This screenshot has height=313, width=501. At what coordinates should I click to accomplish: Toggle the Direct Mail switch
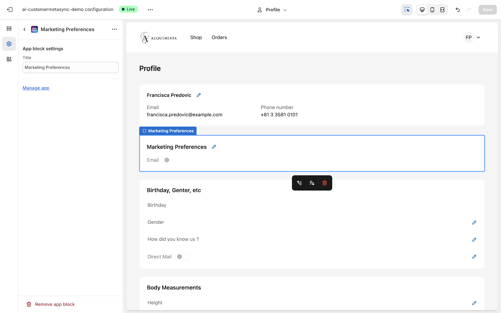(x=182, y=257)
